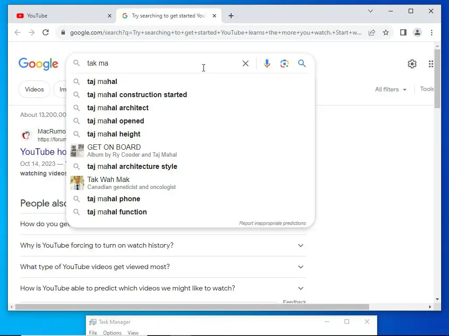This screenshot has height=336, width=449.
Task: Click the Google logo
Action: click(x=39, y=64)
